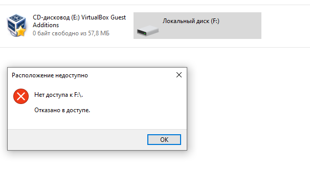
Task: Click the red error cross icon
Action: (x=21, y=96)
